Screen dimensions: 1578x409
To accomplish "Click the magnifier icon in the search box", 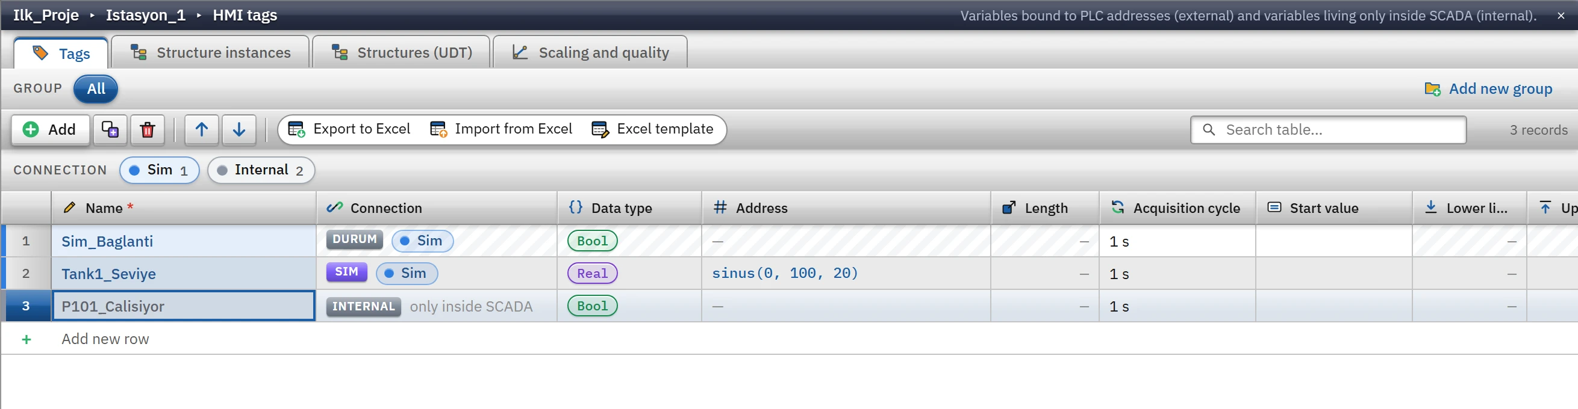I will pyautogui.click(x=1209, y=129).
